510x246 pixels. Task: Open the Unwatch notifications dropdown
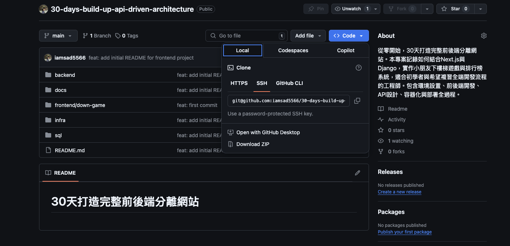pyautogui.click(x=356, y=9)
